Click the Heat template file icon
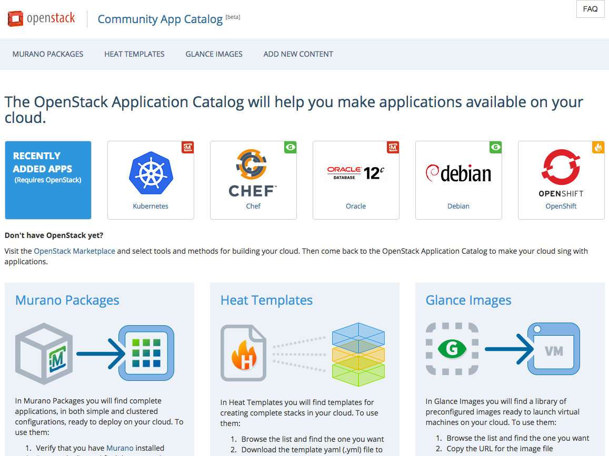The image size is (609, 456). (x=244, y=353)
